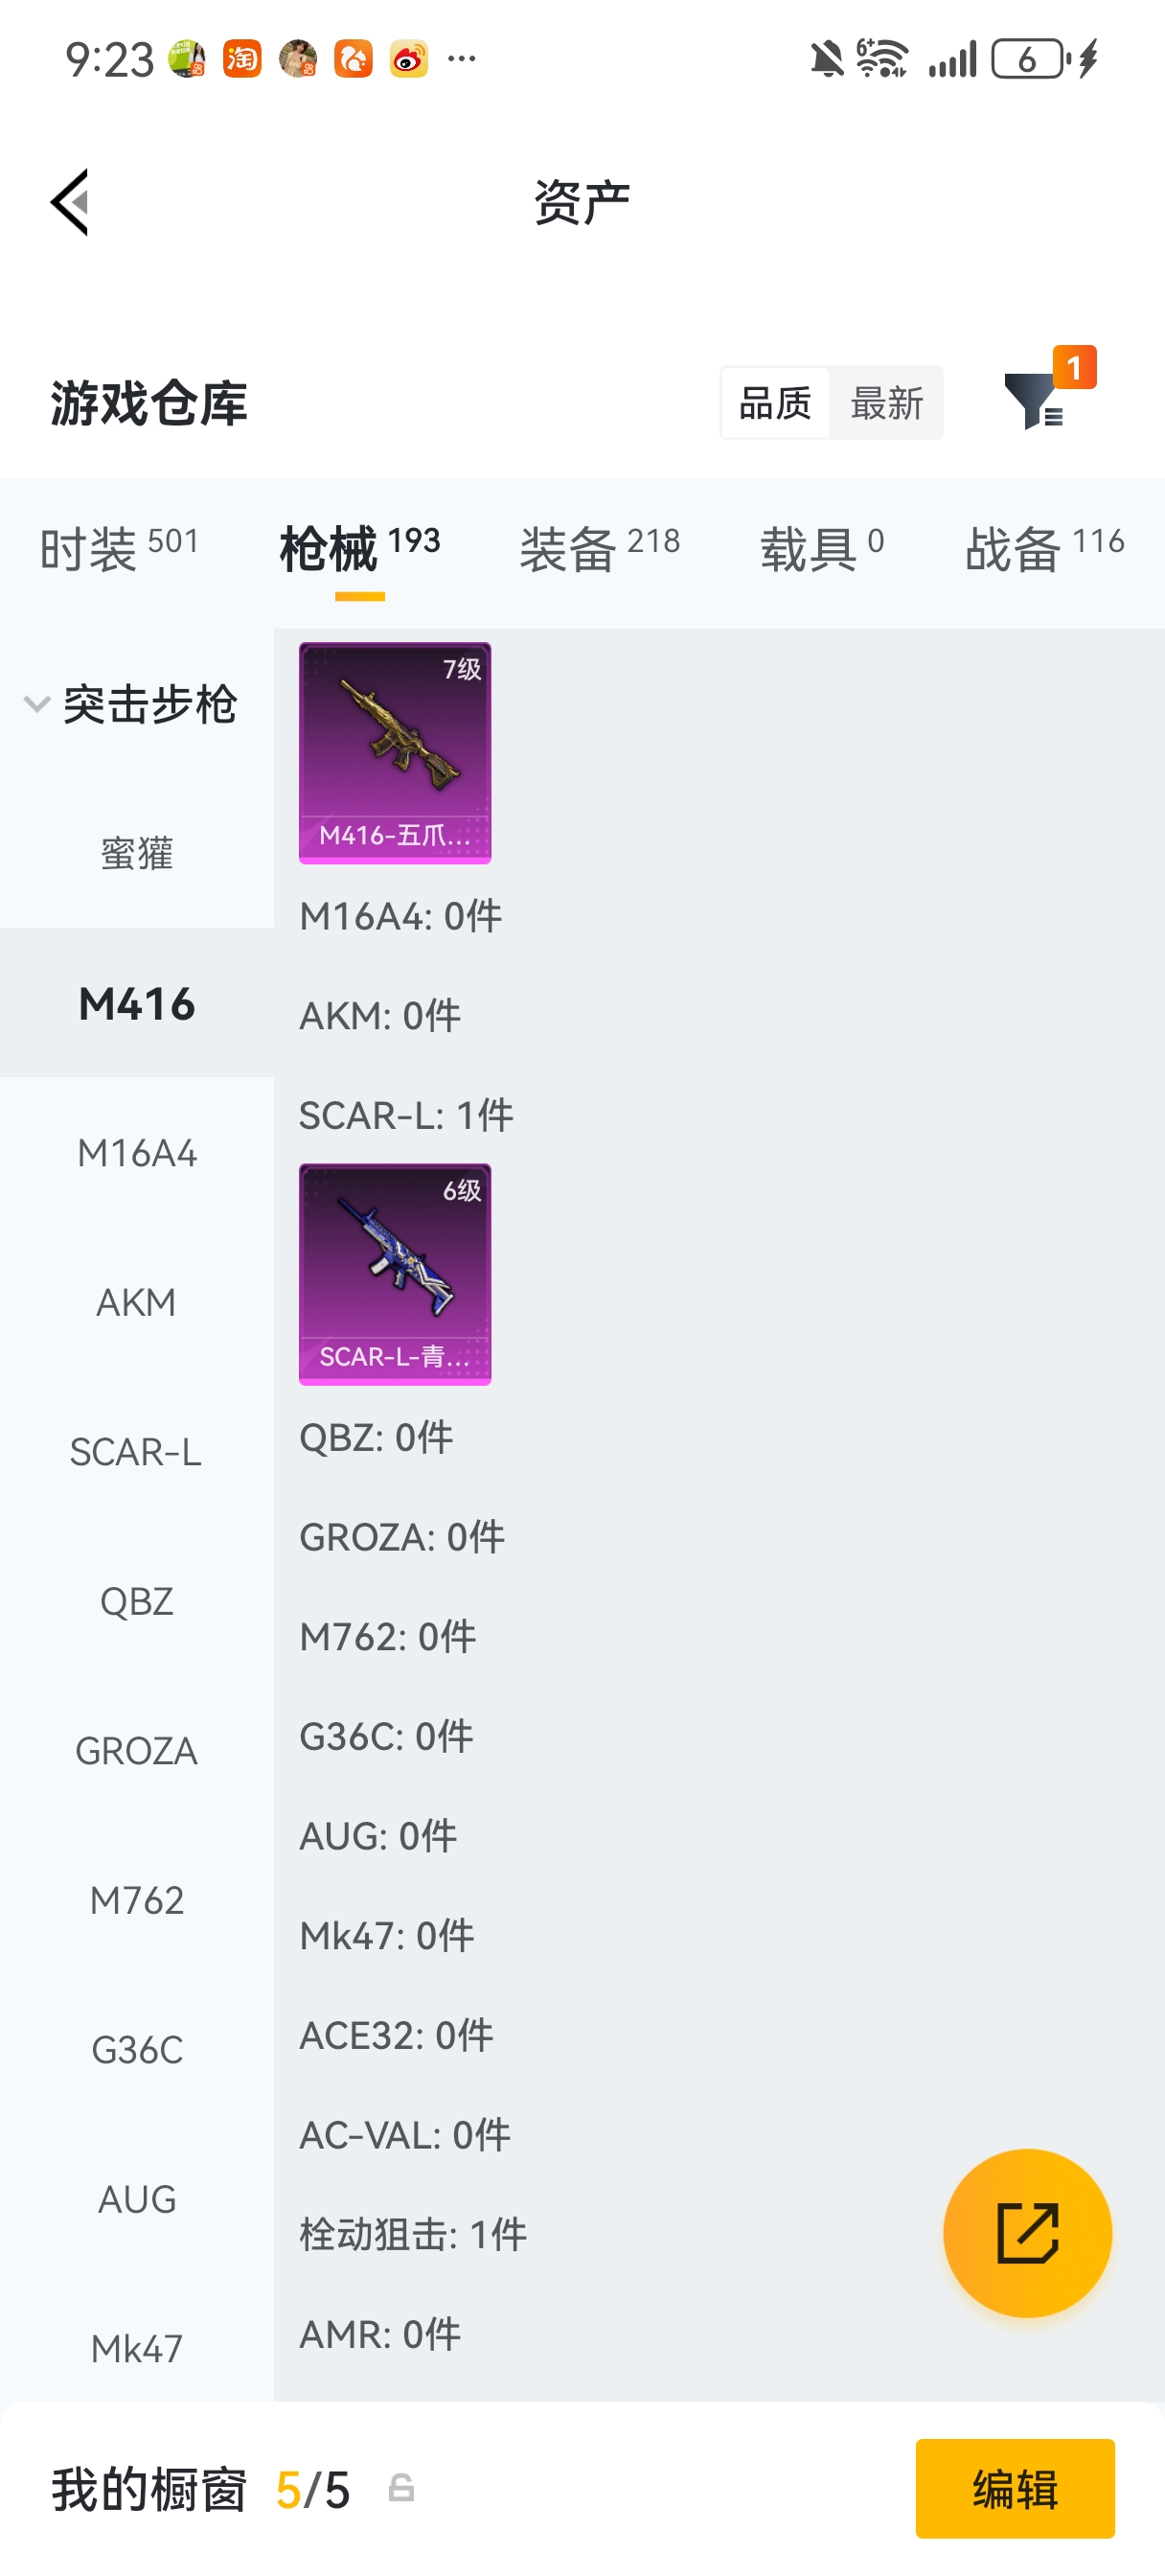Tap the Weibo notification icon
Image resolution: width=1165 pixels, height=2576 pixels.
pyautogui.click(x=409, y=59)
